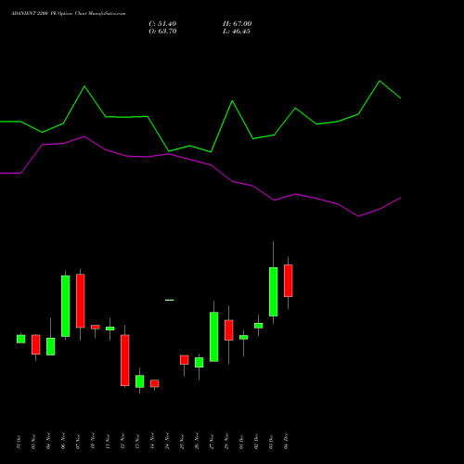The height and width of the screenshot is (464, 464).
Task: Click the green candle on 03 Dec
Action: 274,291
